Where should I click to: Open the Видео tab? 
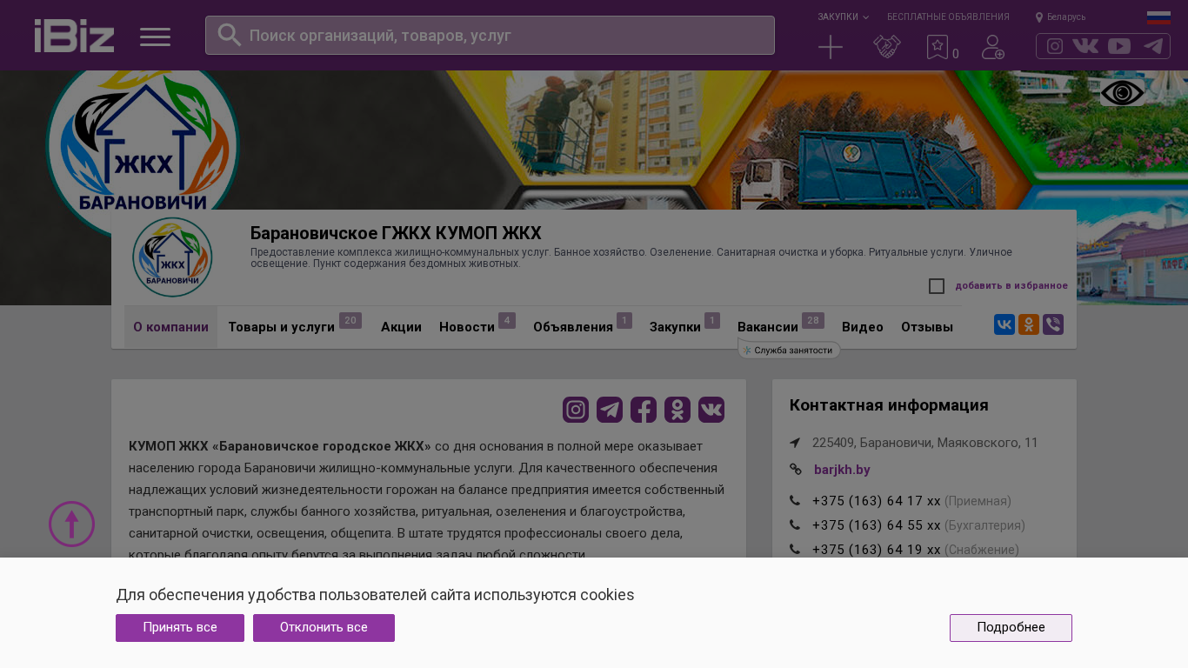(863, 327)
